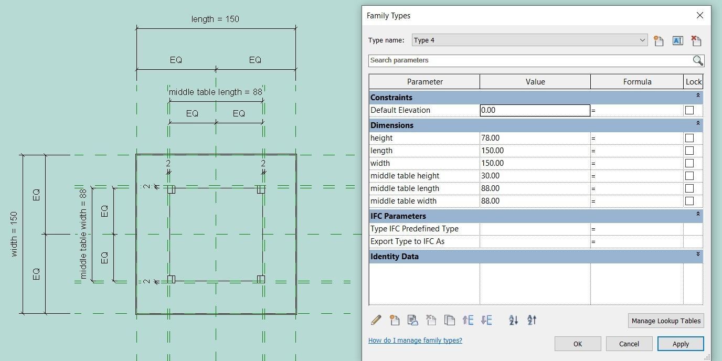722x361 pixels.
Task: Toggle lock for height parameter
Action: (689, 138)
